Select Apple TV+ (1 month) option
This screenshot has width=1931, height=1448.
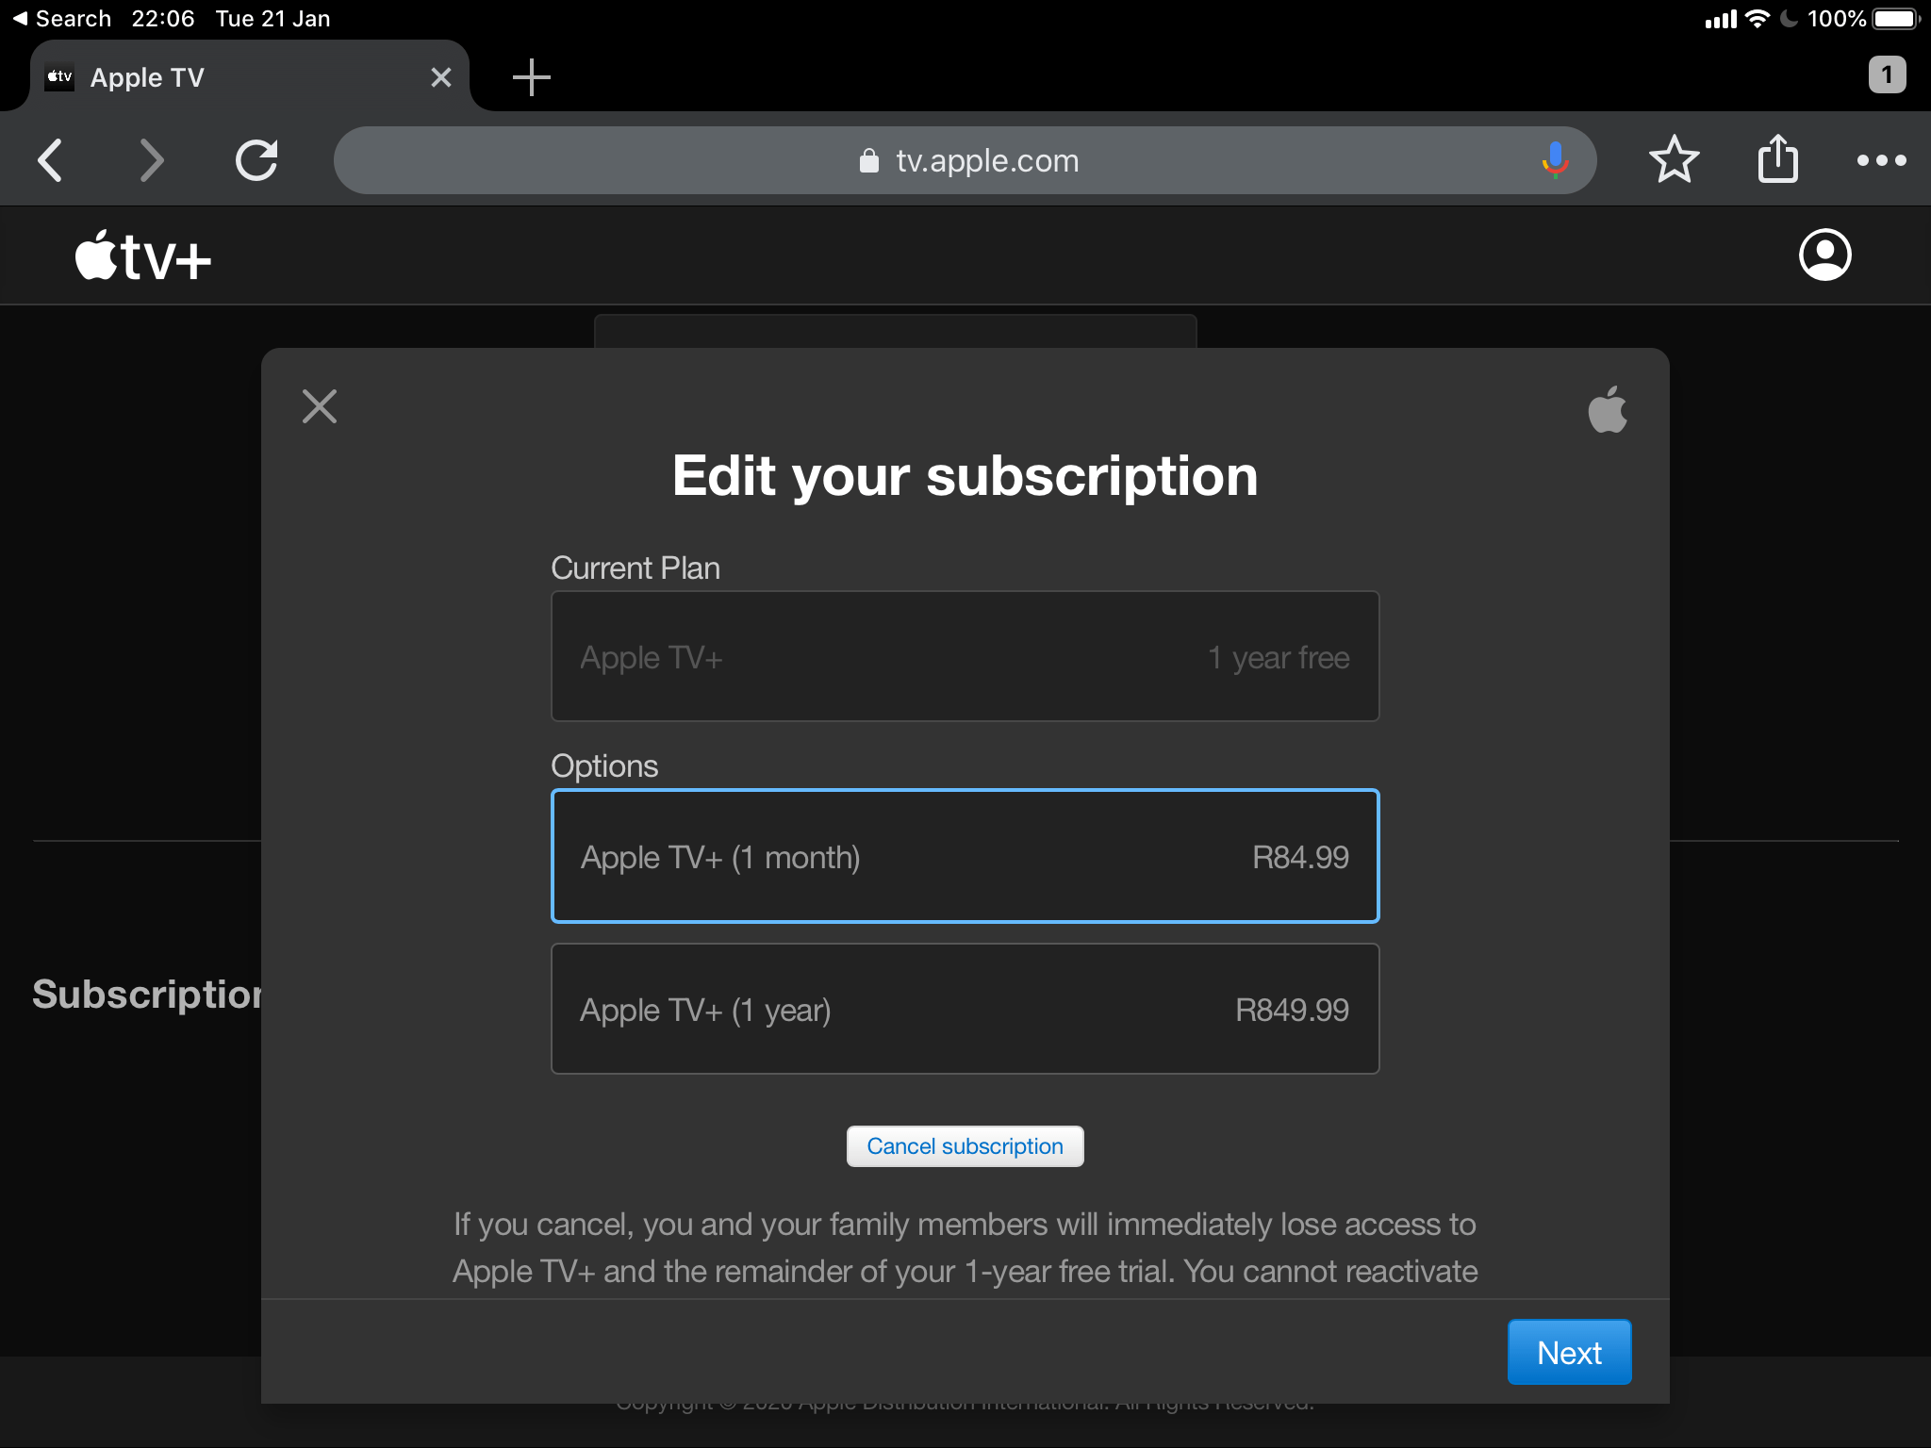[965, 856]
